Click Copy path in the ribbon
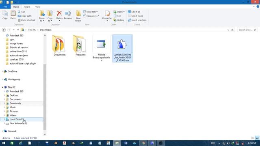 click(24, 16)
